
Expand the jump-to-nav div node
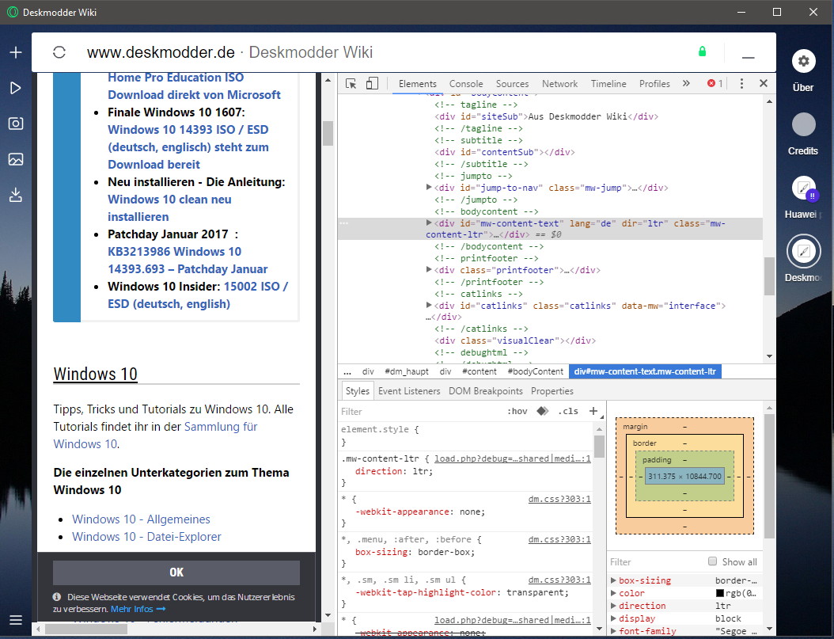[x=429, y=188]
